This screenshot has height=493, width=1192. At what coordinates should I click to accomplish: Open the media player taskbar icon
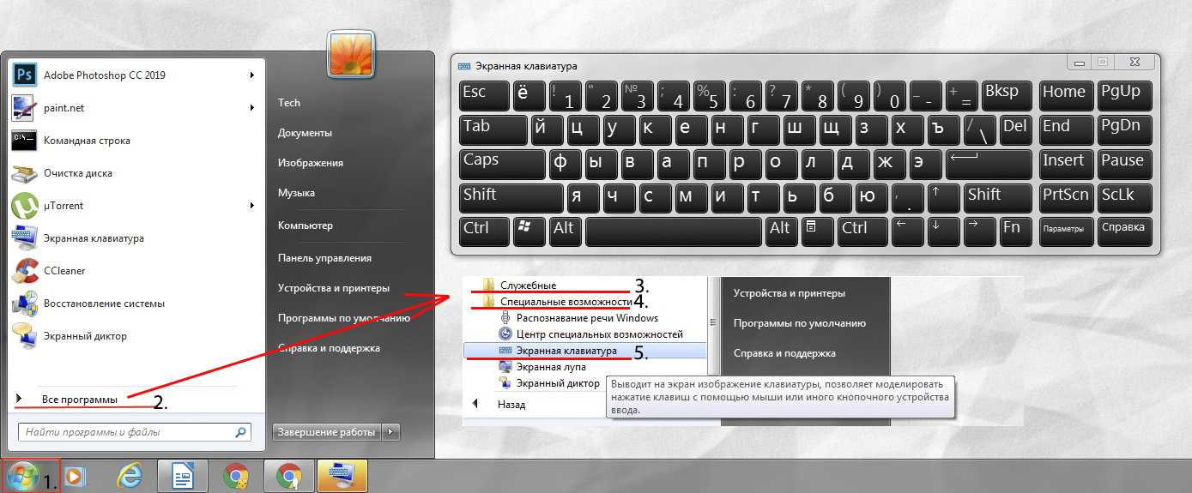point(76,476)
